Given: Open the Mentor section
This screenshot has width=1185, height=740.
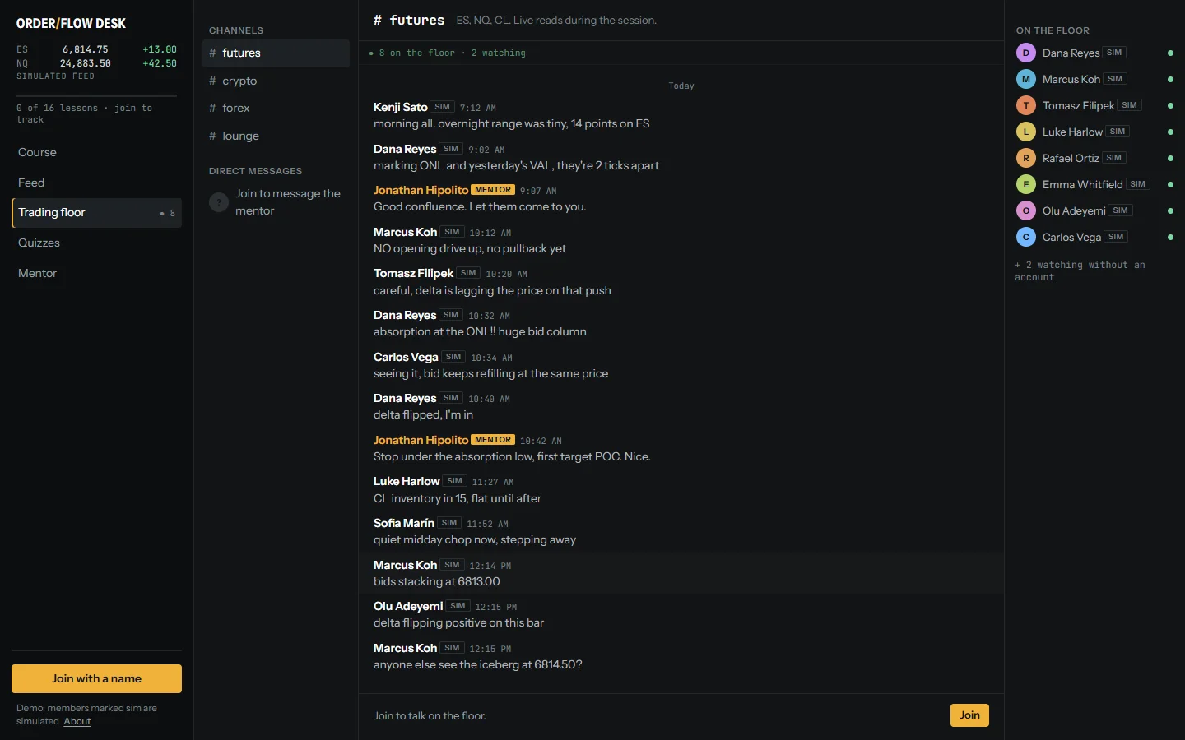Looking at the screenshot, I should (96, 273).
